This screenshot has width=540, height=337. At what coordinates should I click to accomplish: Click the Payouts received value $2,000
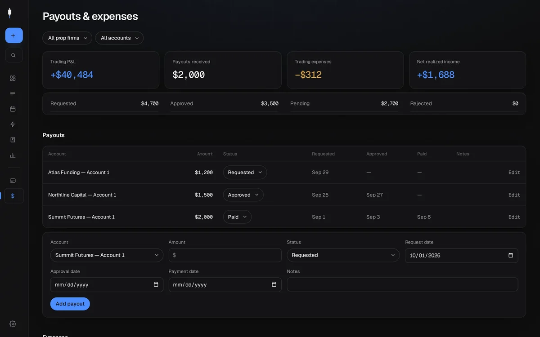pyautogui.click(x=189, y=75)
